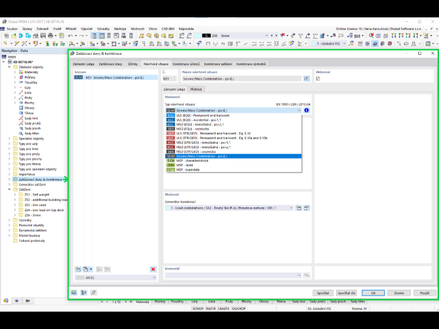Click the function fx icon at dialog bottom

click(93, 293)
